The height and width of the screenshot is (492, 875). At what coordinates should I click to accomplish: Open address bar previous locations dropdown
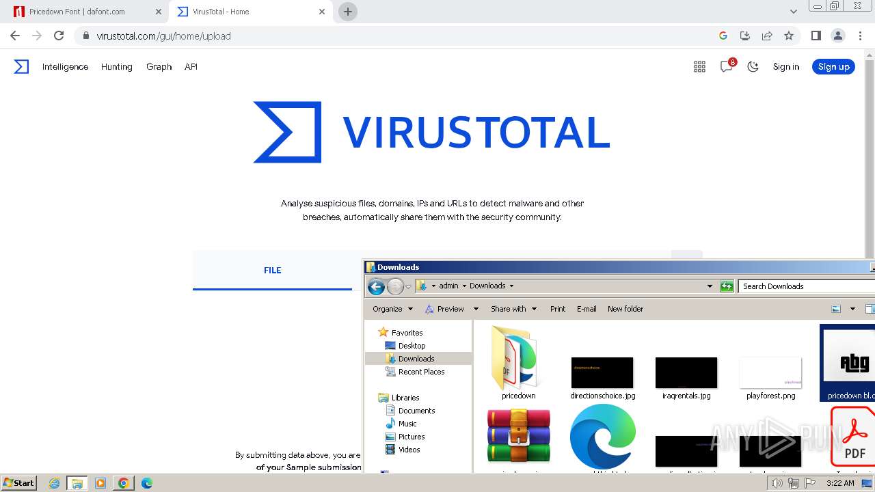(710, 286)
